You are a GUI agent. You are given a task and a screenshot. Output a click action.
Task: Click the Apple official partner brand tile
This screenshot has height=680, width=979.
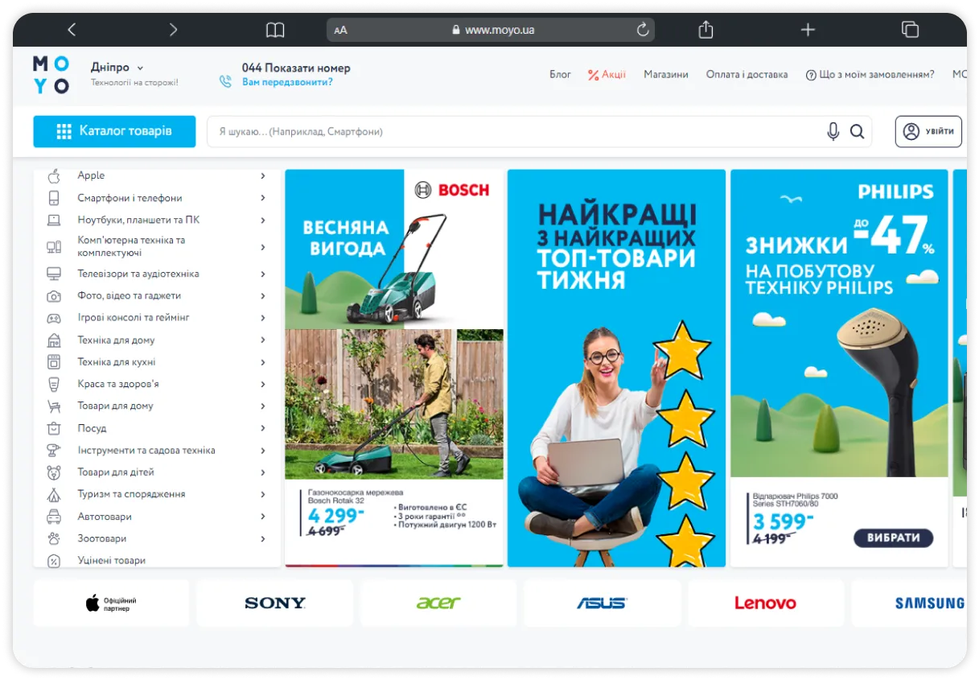[x=111, y=603]
